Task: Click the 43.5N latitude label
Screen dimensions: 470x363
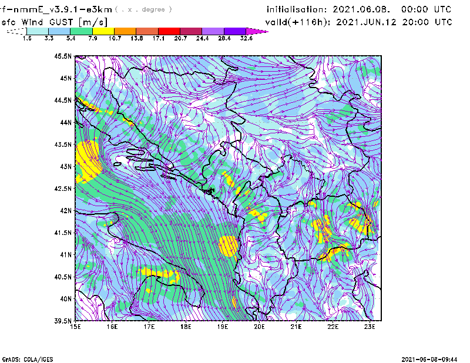Action: pyautogui.click(x=63, y=144)
